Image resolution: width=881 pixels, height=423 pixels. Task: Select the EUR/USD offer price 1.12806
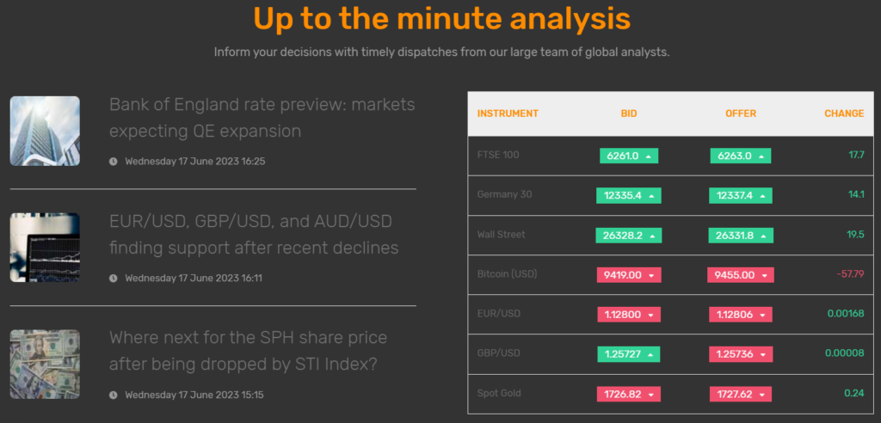pyautogui.click(x=735, y=315)
